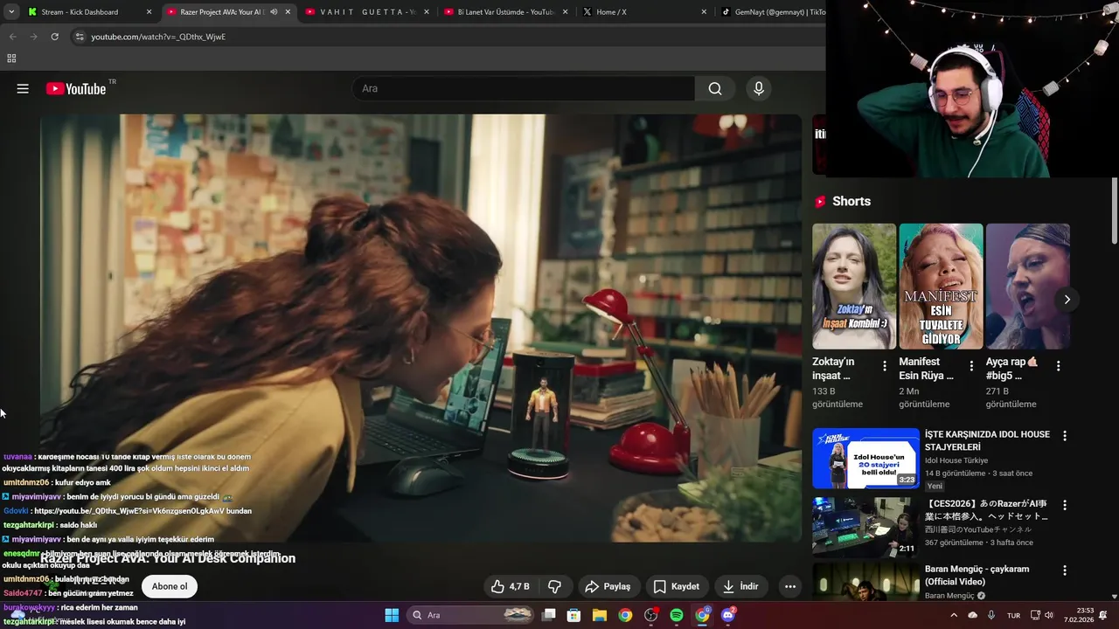Open Task View on the taskbar

click(x=549, y=615)
